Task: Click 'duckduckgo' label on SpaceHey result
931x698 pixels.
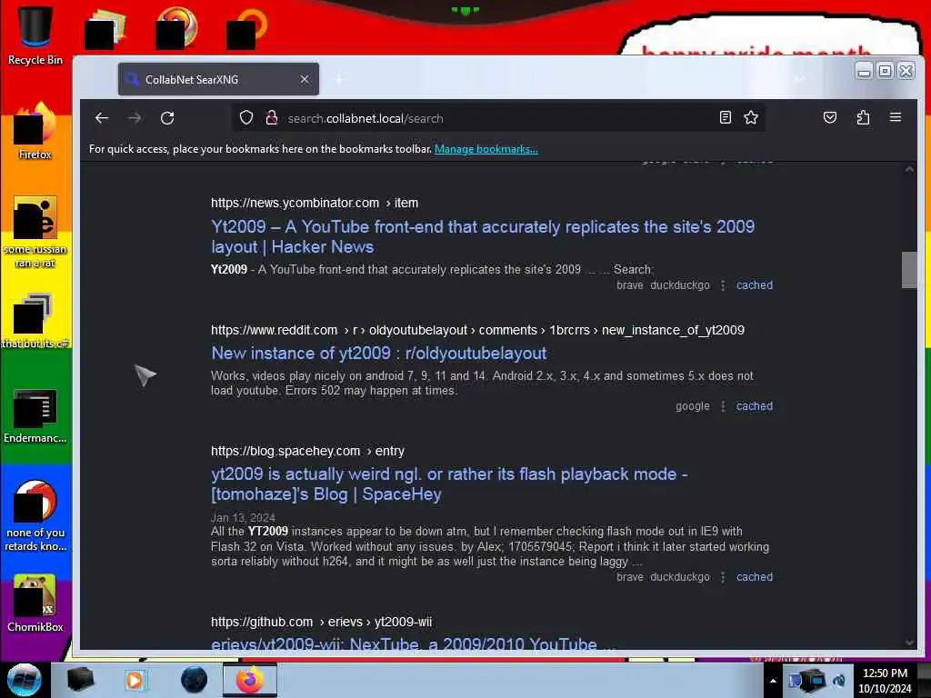Action: click(x=680, y=577)
